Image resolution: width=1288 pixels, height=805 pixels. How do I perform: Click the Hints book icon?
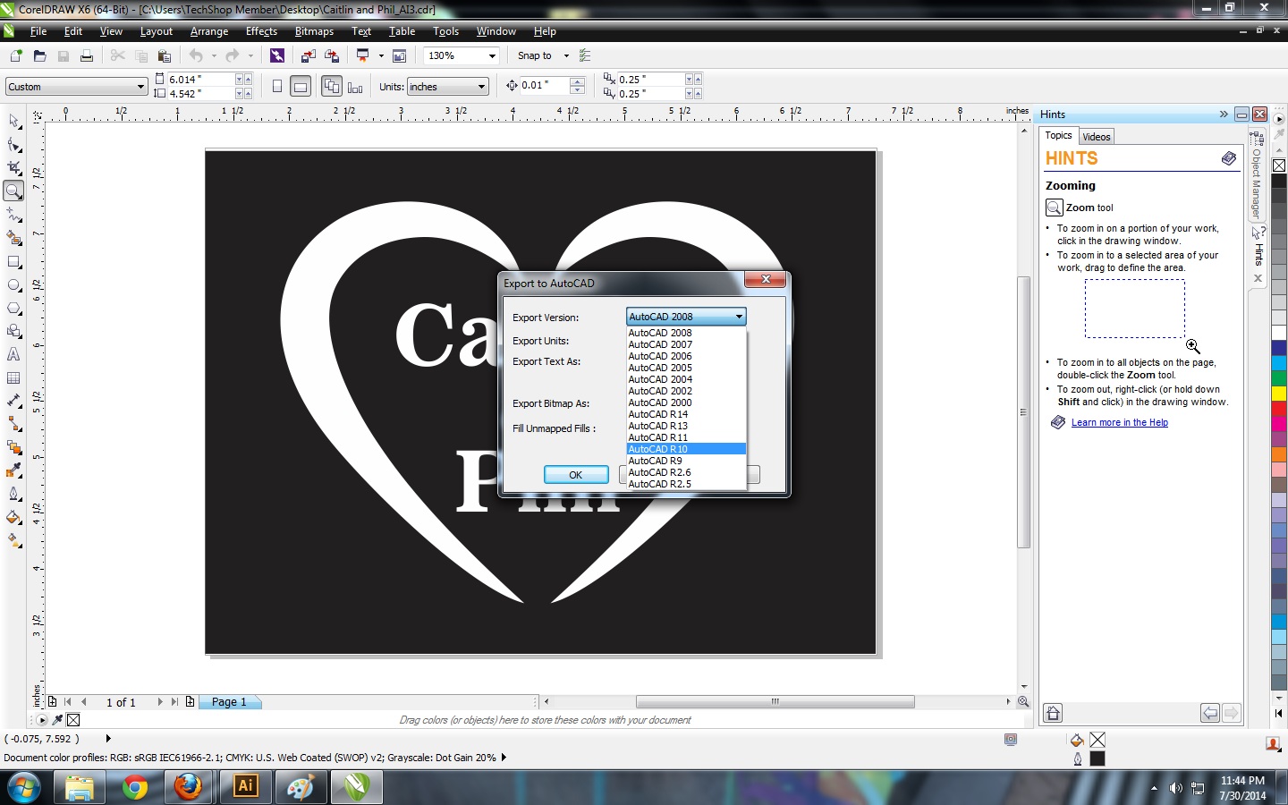pos(1229,158)
